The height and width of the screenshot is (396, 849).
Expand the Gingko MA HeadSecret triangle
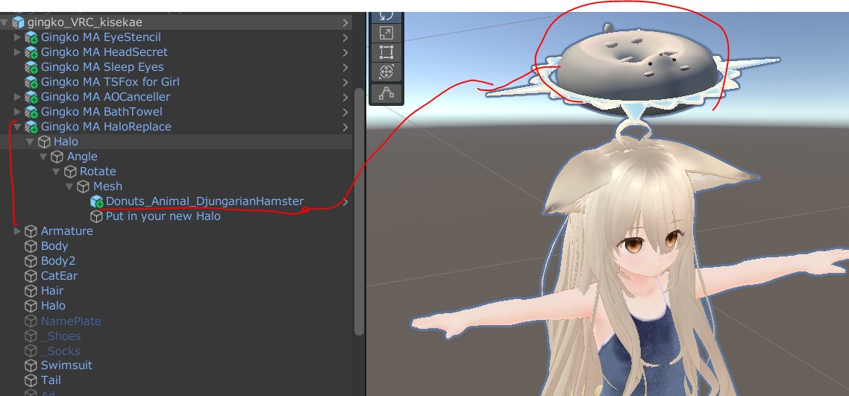[17, 52]
